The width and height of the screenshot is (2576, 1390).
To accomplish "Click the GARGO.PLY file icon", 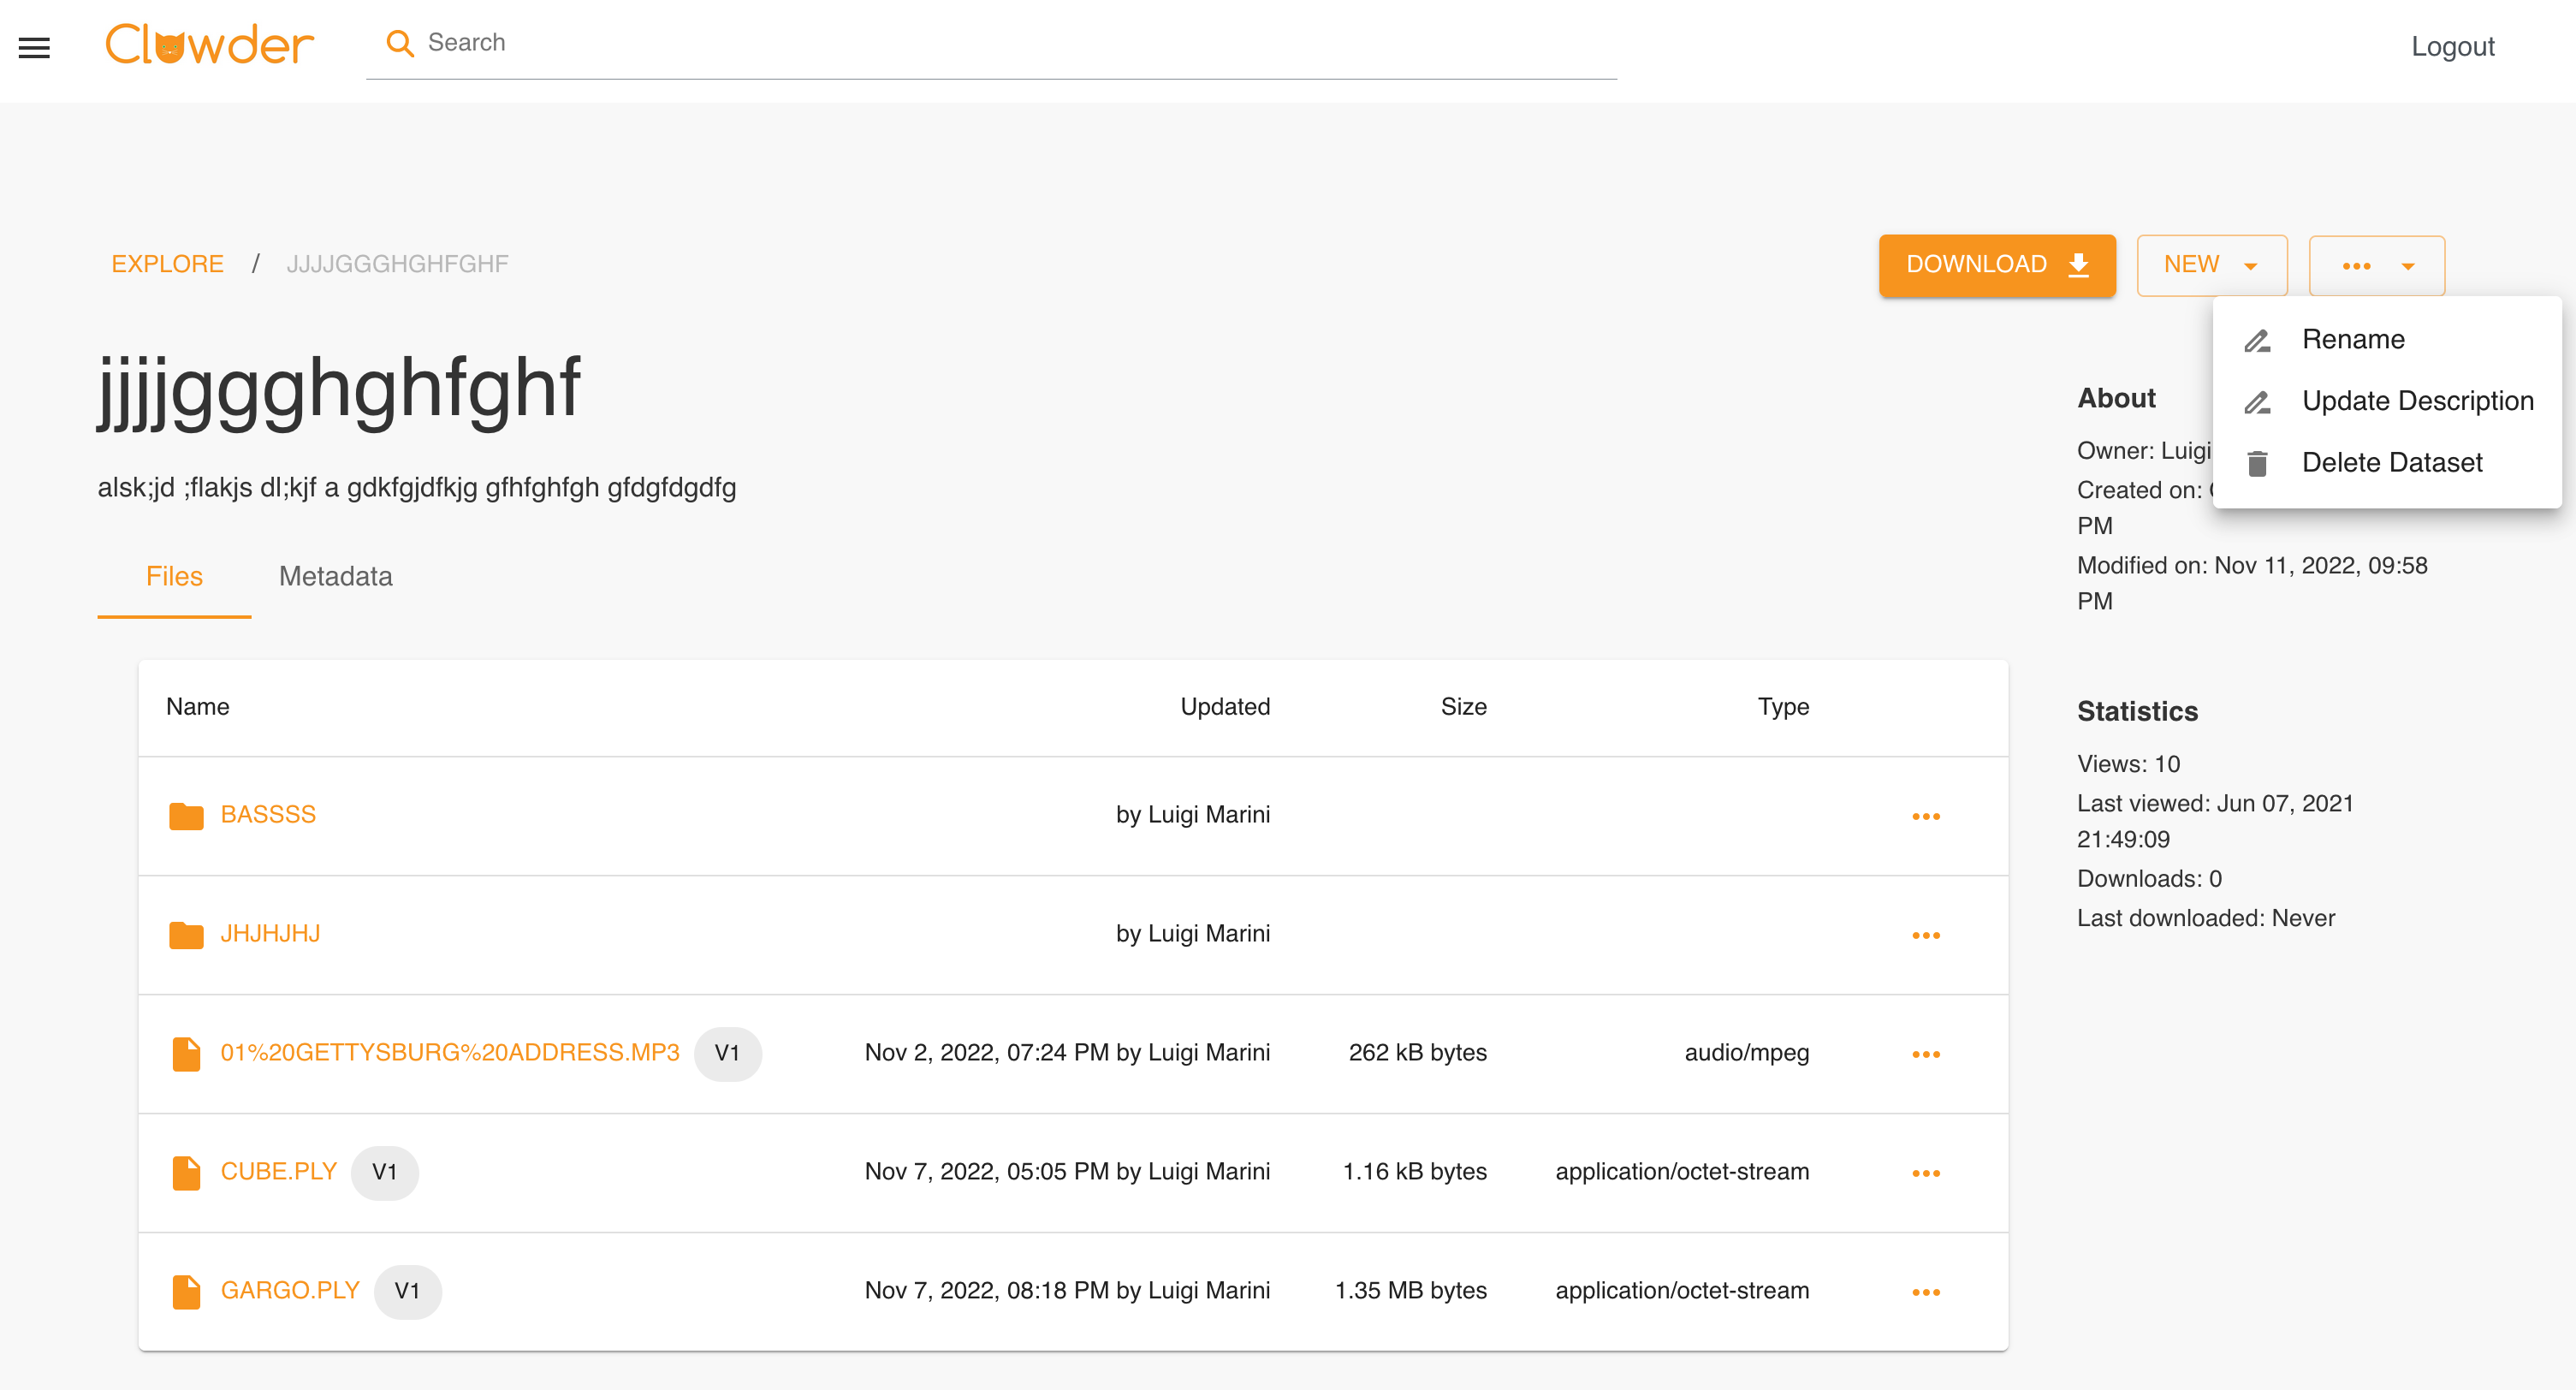I will click(186, 1291).
